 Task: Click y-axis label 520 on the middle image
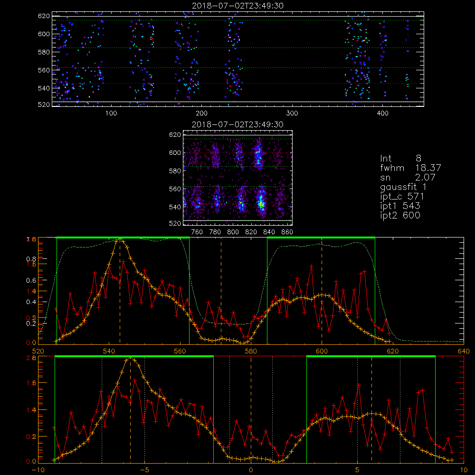[x=175, y=223]
